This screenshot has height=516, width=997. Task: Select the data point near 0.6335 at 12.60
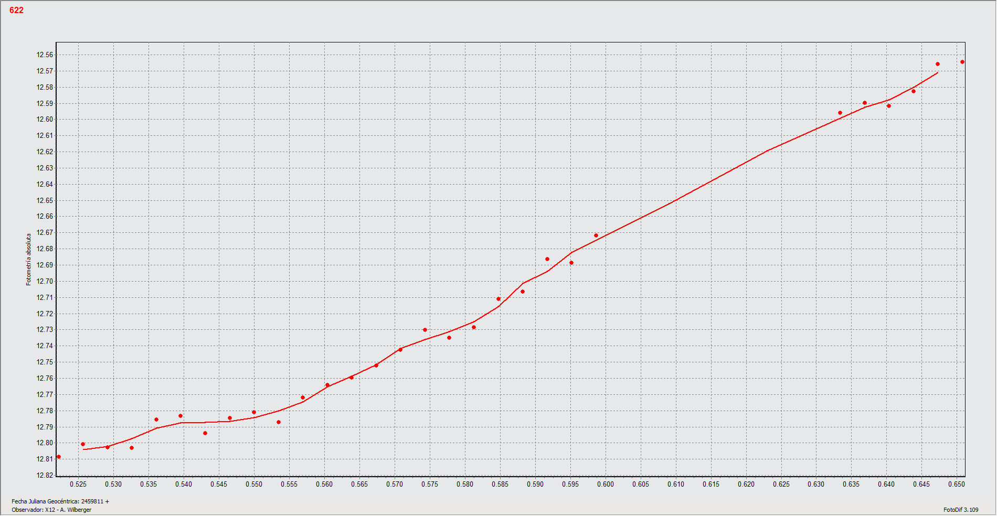tap(840, 113)
